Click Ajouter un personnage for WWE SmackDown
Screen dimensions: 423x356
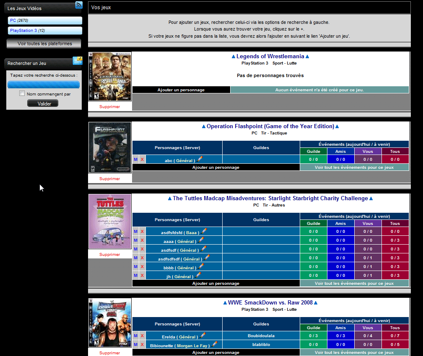pyautogui.click(x=216, y=353)
